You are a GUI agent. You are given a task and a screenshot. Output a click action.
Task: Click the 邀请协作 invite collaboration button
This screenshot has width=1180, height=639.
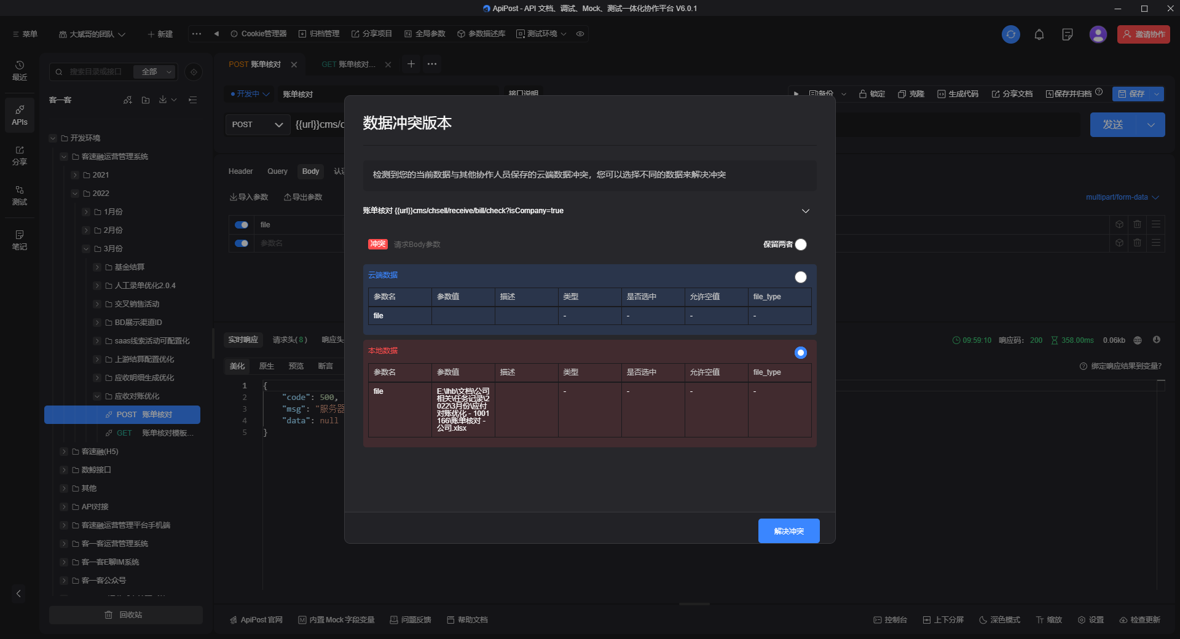(x=1143, y=34)
